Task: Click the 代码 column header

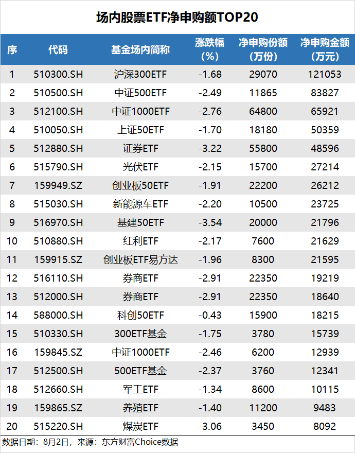Action: click(x=58, y=50)
